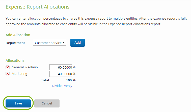The image size is (191, 112).
Task: Click the Allocations section heading
Action: click(15, 61)
